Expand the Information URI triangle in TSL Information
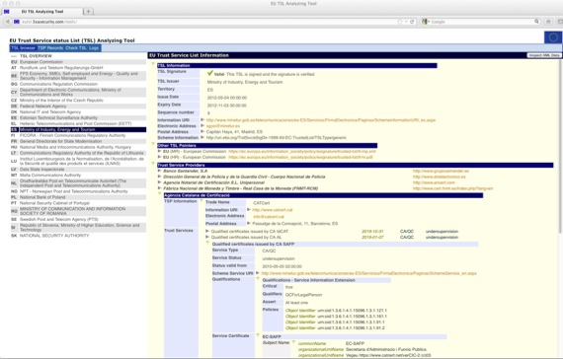The width and height of the screenshot is (563, 359). point(202,119)
